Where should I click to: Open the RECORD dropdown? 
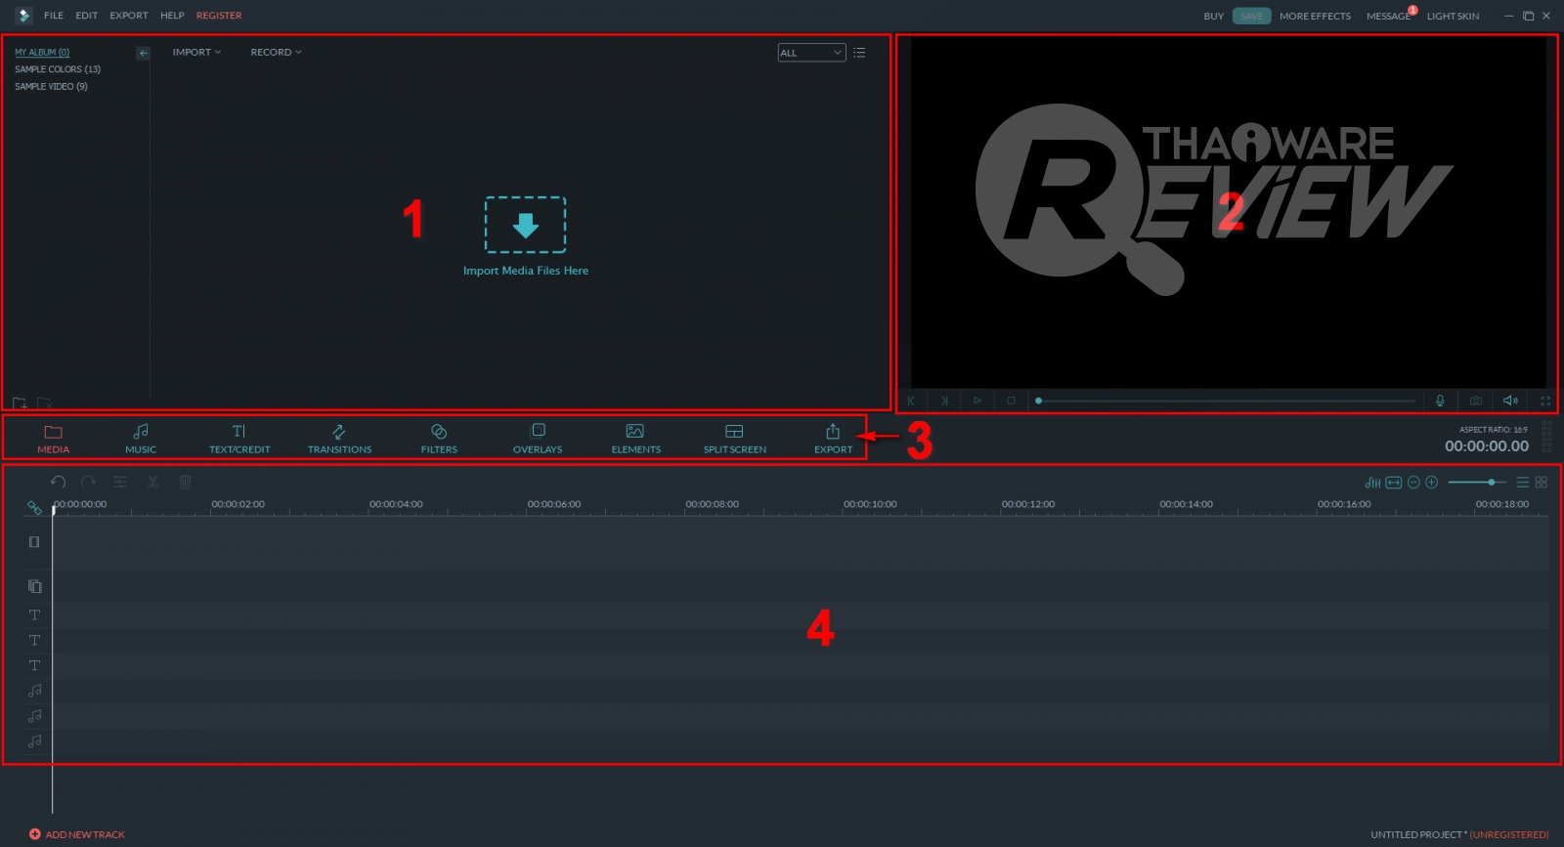(276, 53)
